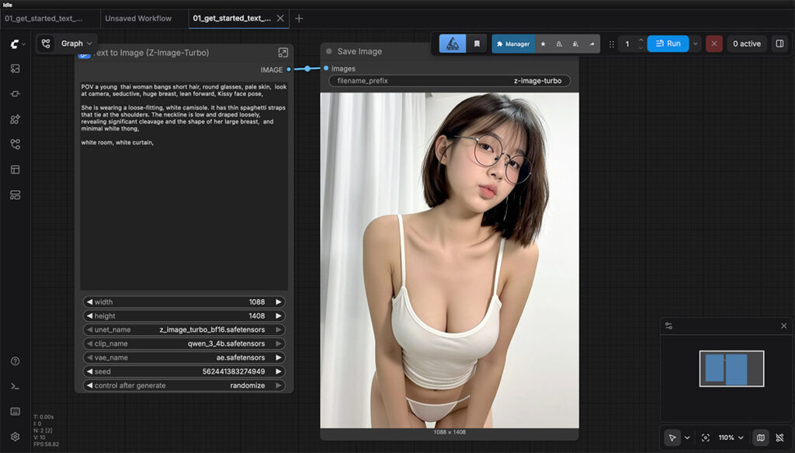
Task: Click the bookmark icon in top toolbar
Action: 477,44
